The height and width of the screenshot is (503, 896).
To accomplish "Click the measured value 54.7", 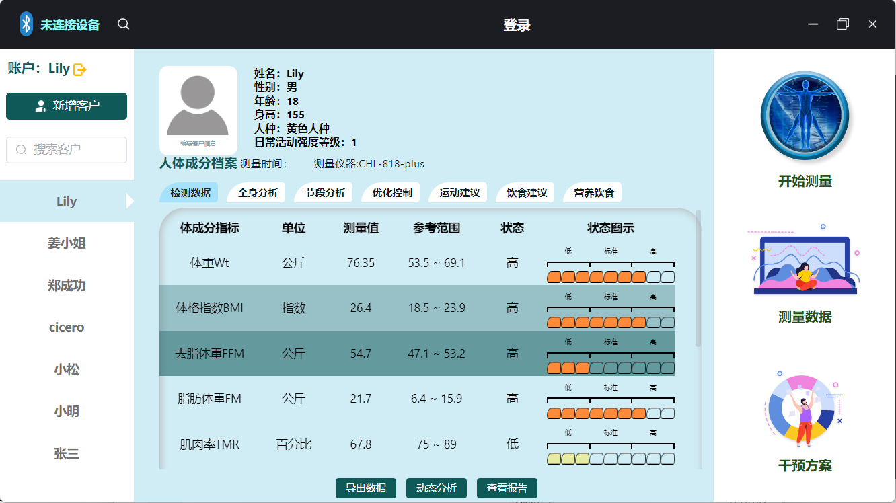I will (x=361, y=353).
